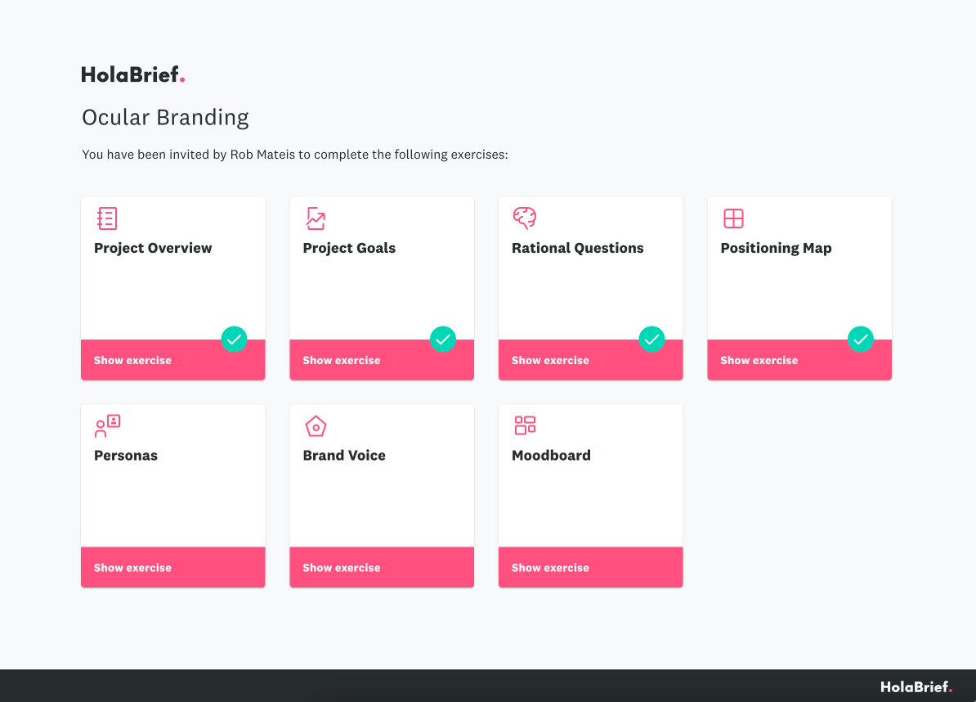Open the Rational Questions card title
976x702 pixels.
point(578,248)
